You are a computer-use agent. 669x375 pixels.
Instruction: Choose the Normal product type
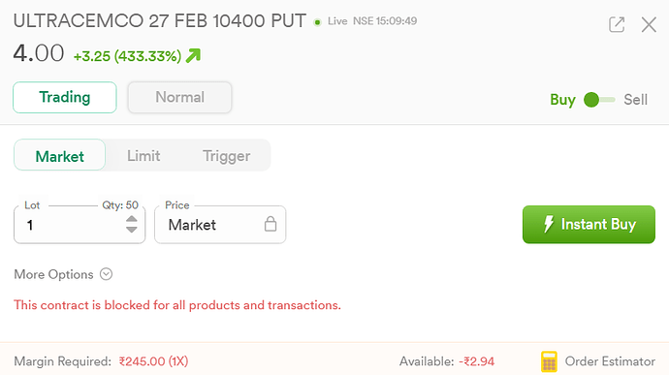click(x=179, y=97)
